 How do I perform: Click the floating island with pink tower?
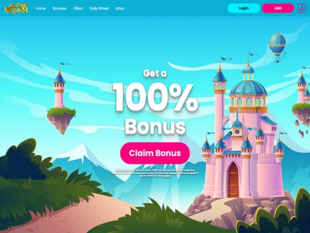[x=61, y=99]
